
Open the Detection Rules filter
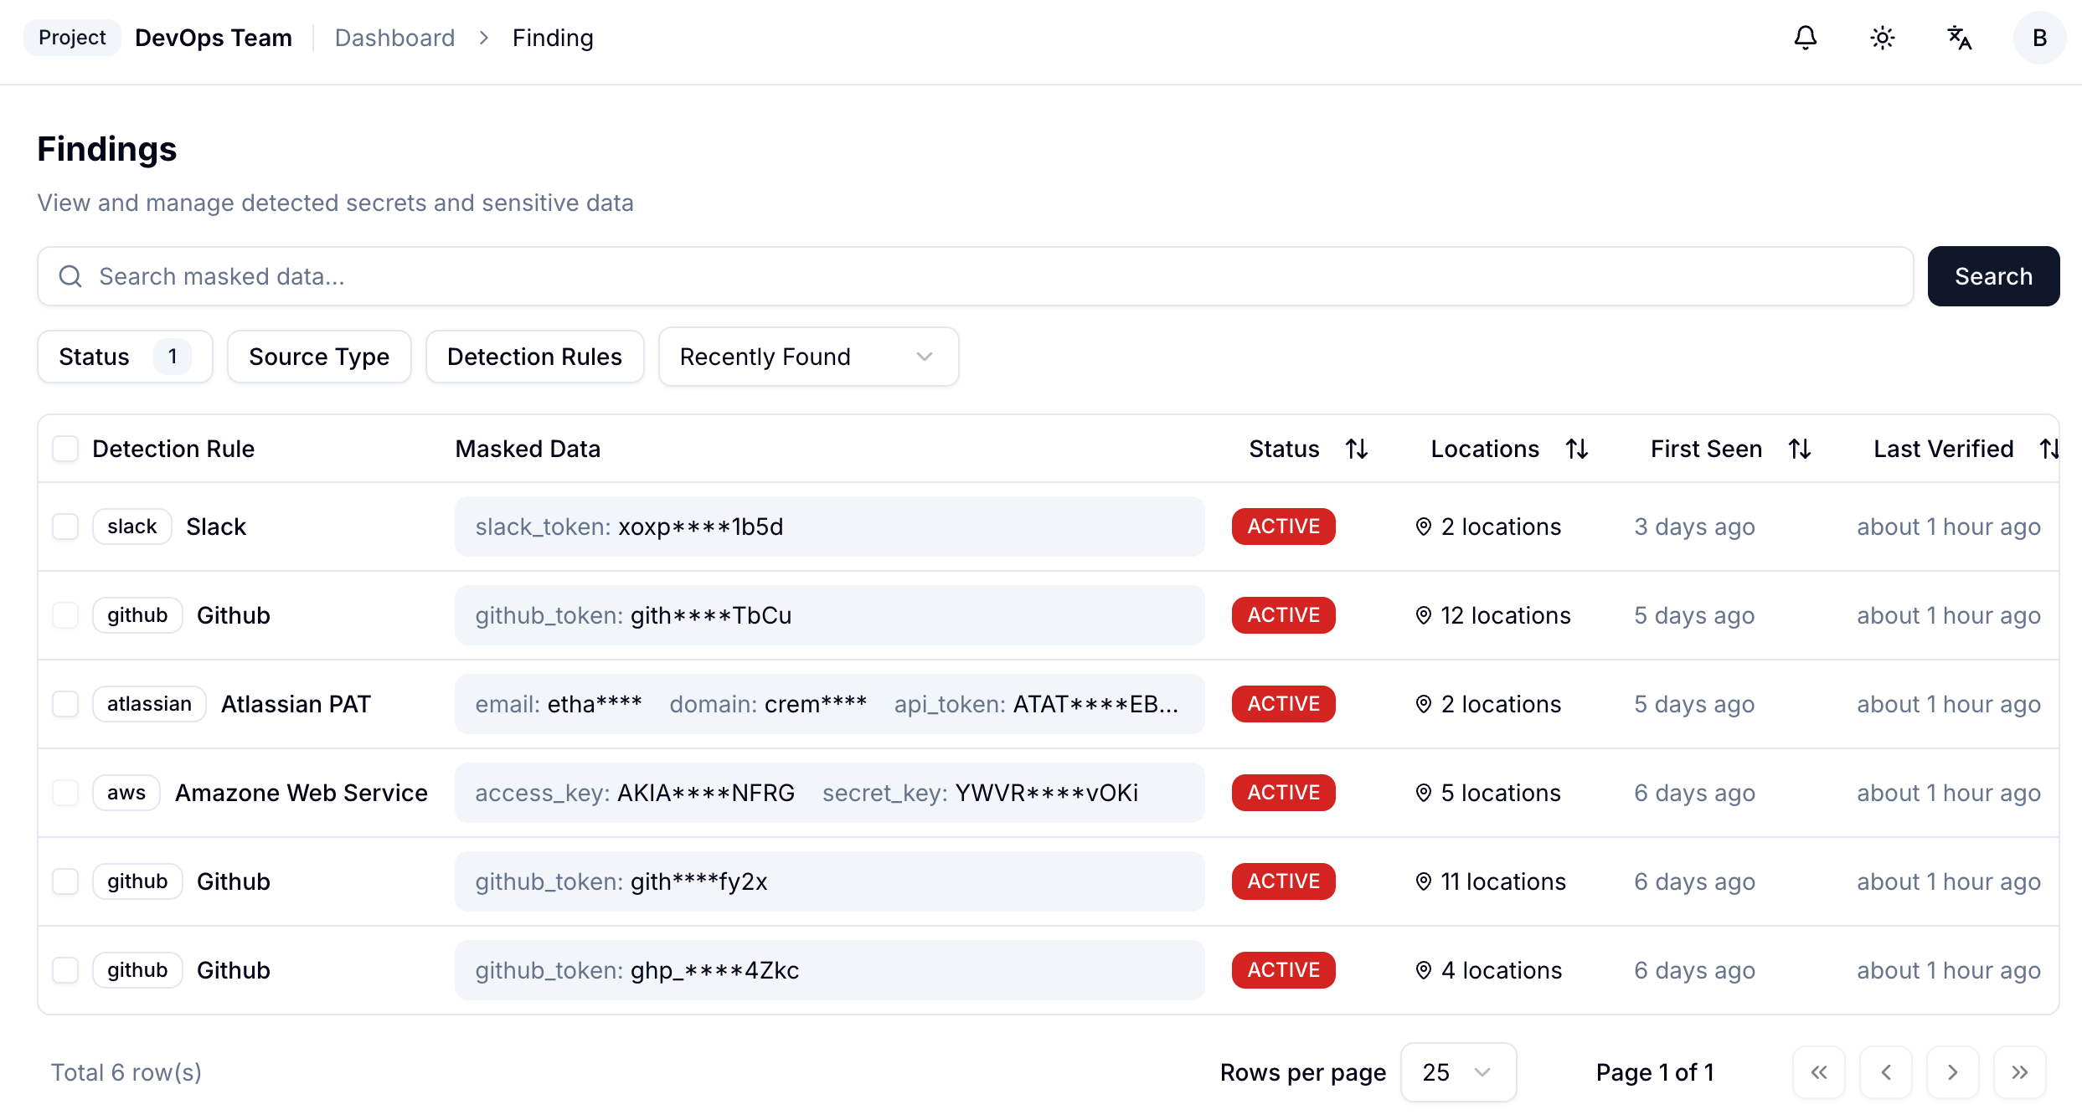(534, 357)
